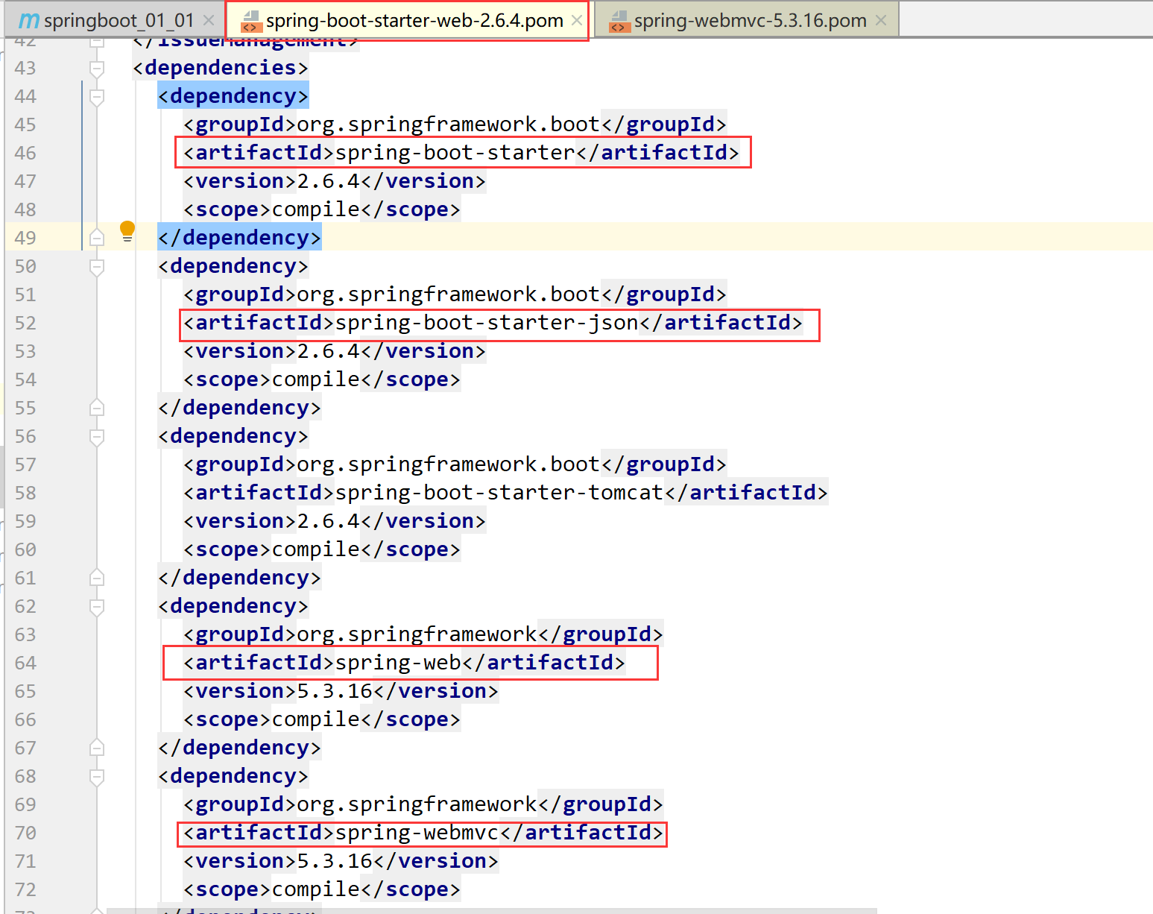Click the spring-webmvc artifactId on line 70

(417, 833)
